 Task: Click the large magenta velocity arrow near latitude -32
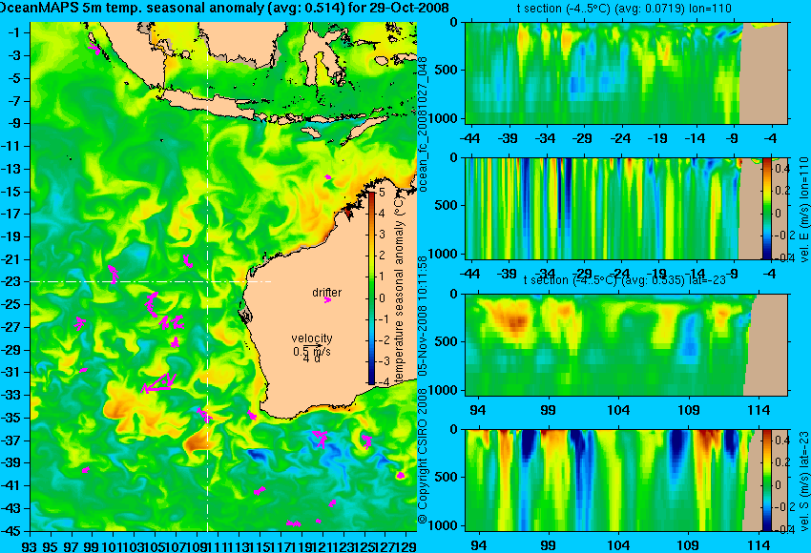coord(158,384)
